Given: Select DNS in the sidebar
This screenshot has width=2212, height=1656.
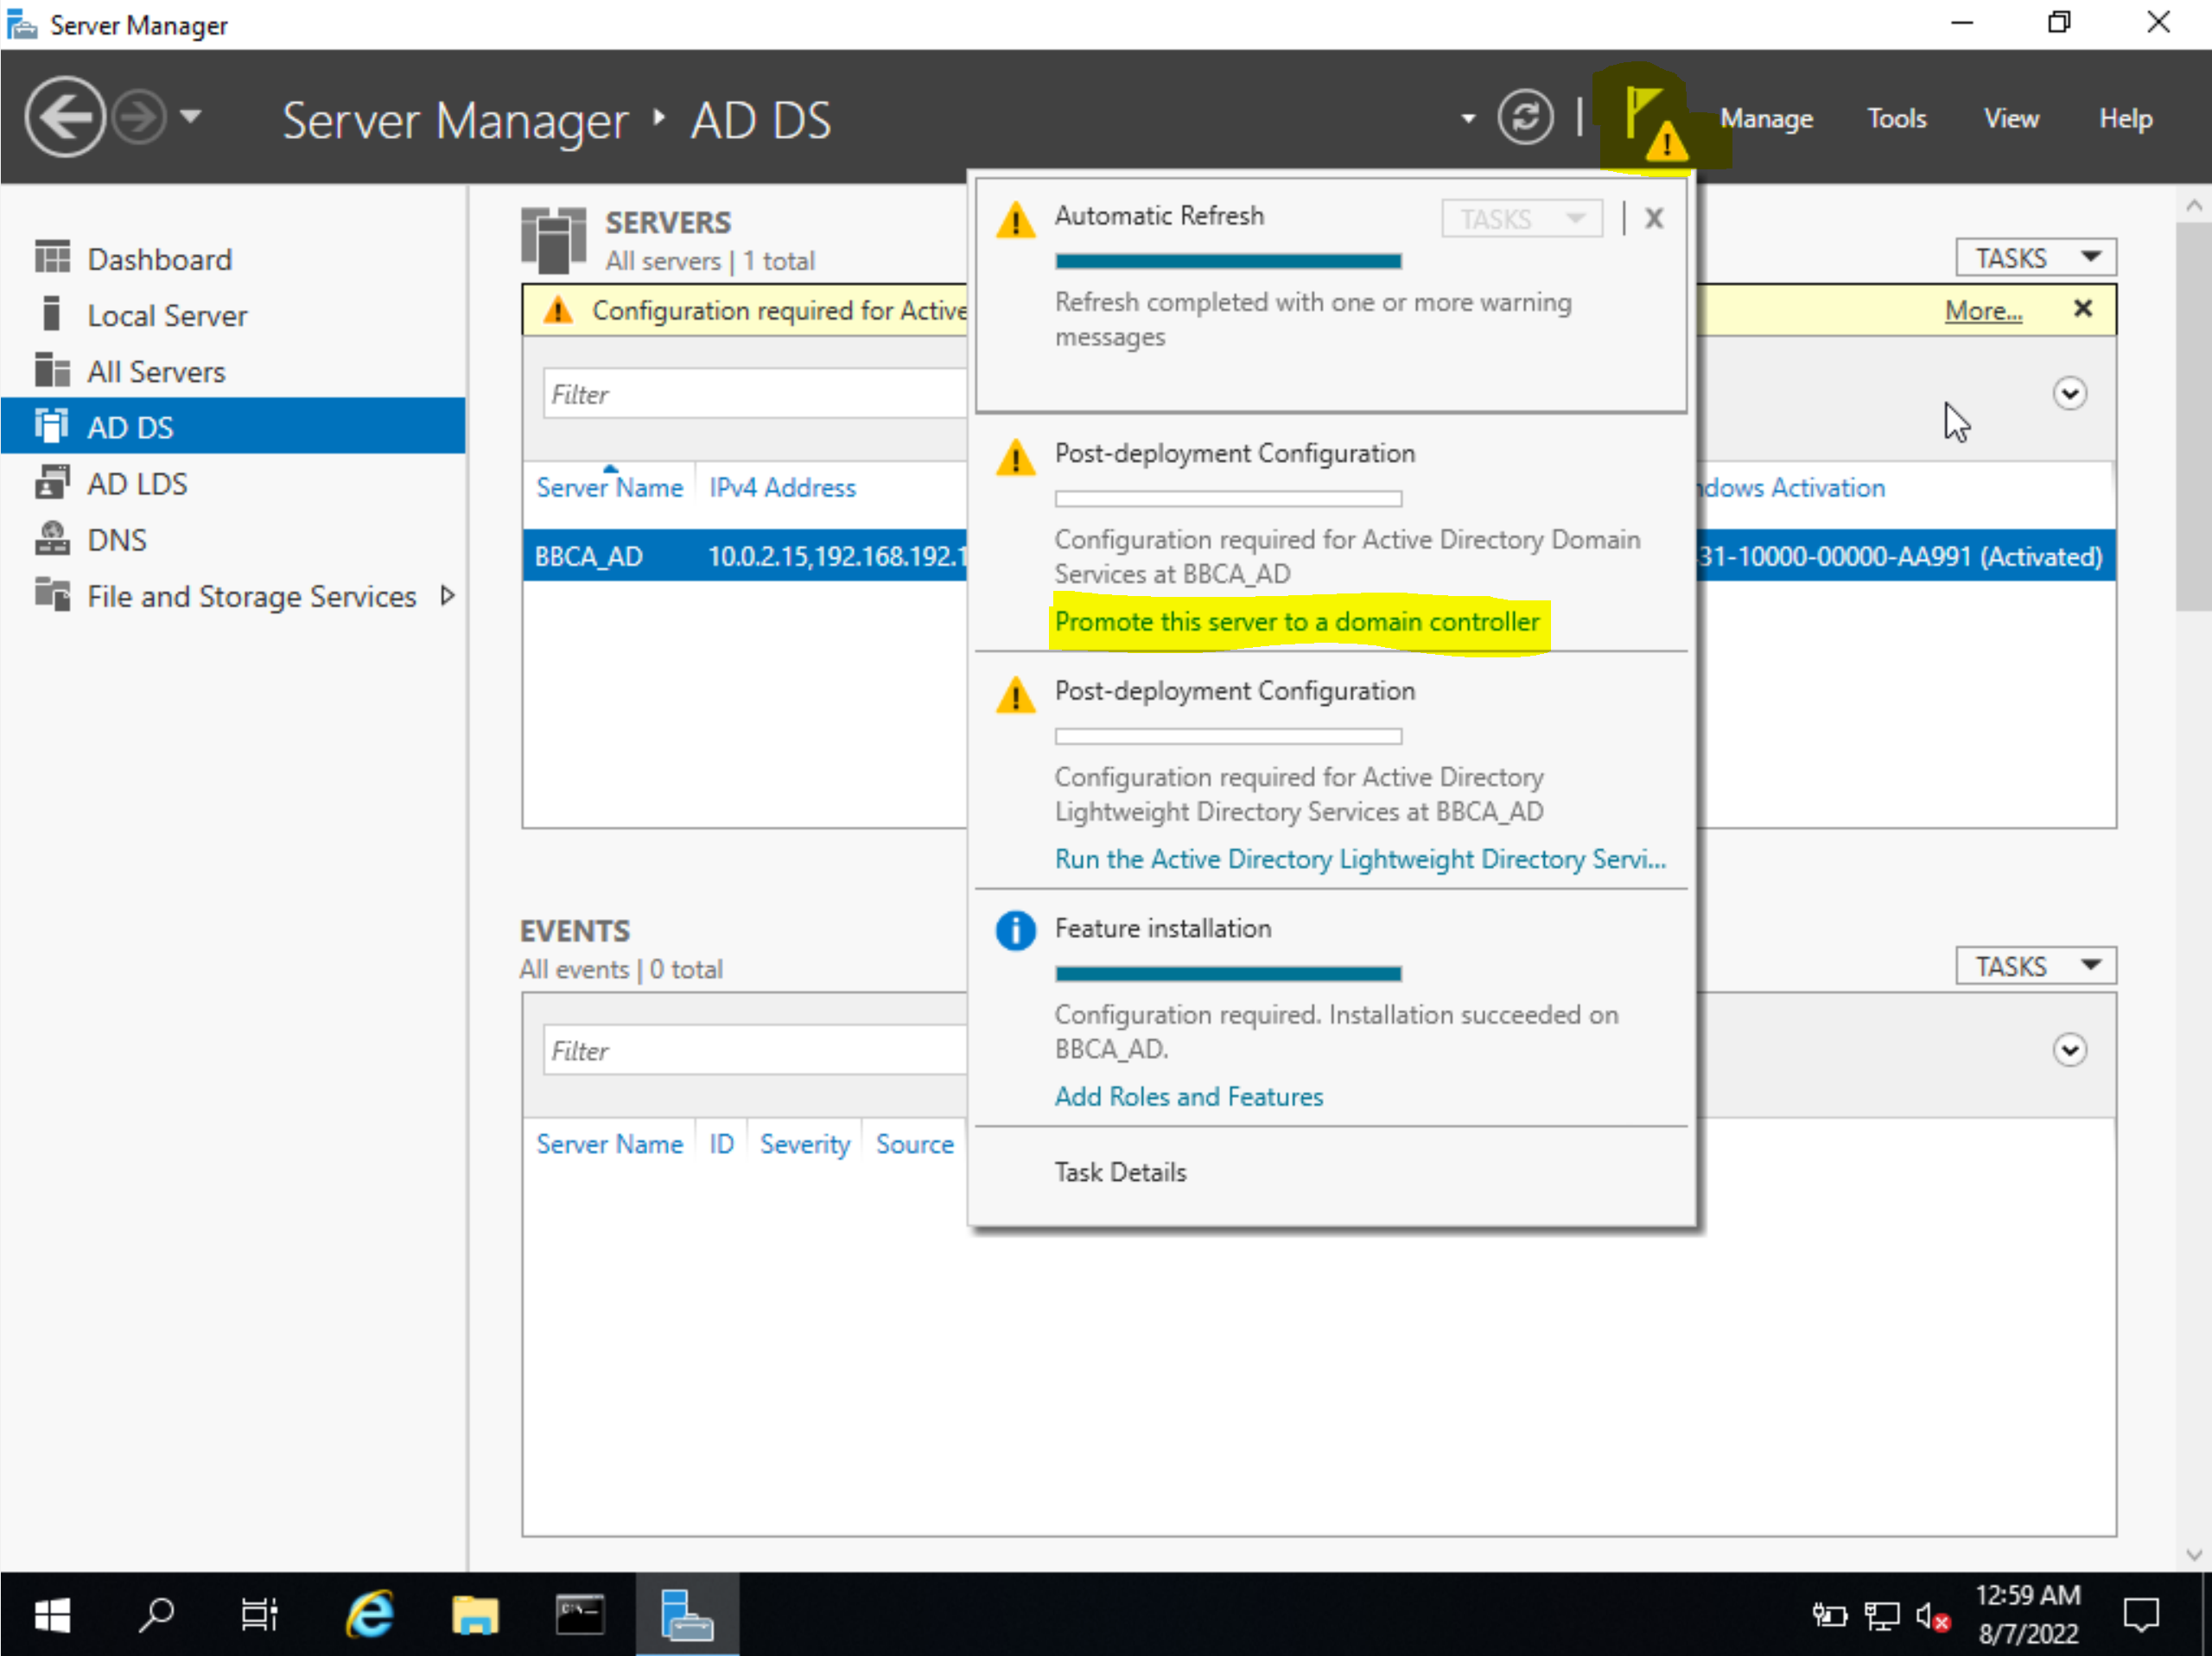Looking at the screenshot, I should click(x=233, y=539).
